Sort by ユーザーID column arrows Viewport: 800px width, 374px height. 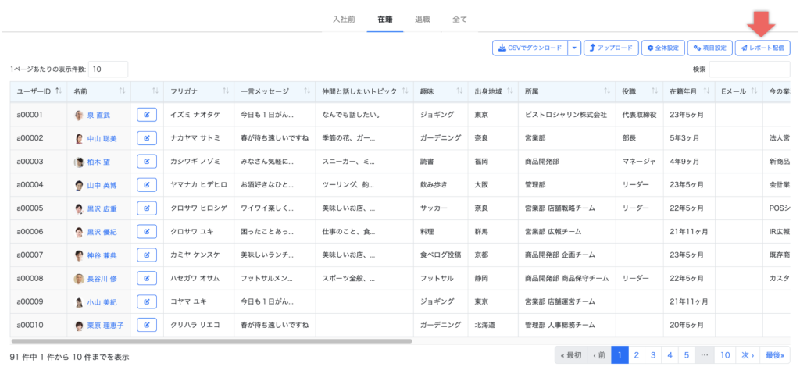(58, 91)
